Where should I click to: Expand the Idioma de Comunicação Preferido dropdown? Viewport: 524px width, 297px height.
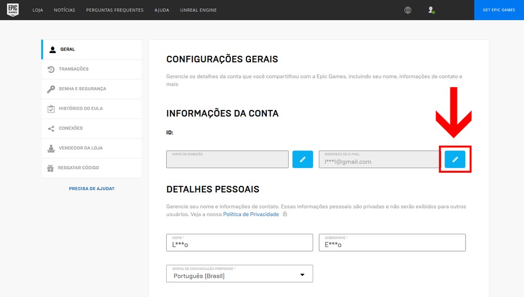pos(240,274)
